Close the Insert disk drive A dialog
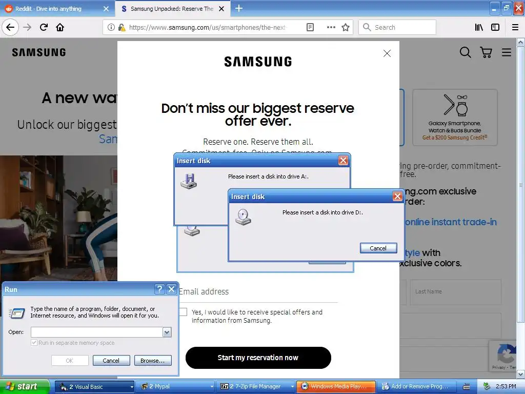525x394 pixels. click(x=343, y=161)
